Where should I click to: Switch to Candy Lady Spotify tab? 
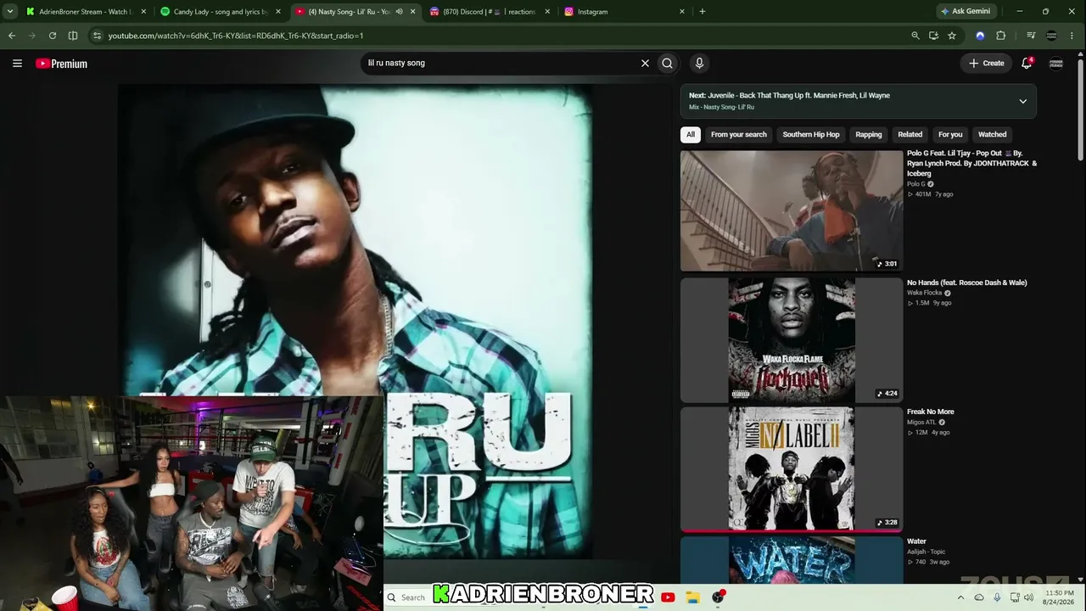221,12
